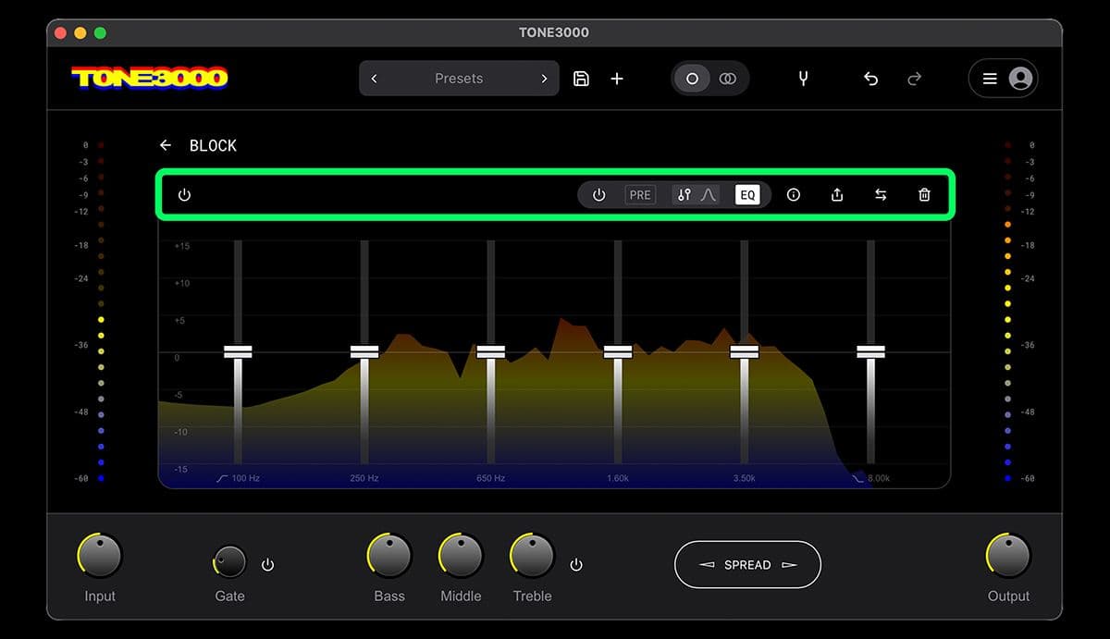Image resolution: width=1110 pixels, height=639 pixels.
Task: Go back from the BLOCK view
Action: click(x=166, y=145)
